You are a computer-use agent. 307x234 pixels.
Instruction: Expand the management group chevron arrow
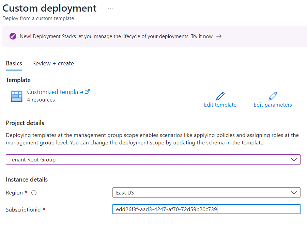click(x=294, y=160)
